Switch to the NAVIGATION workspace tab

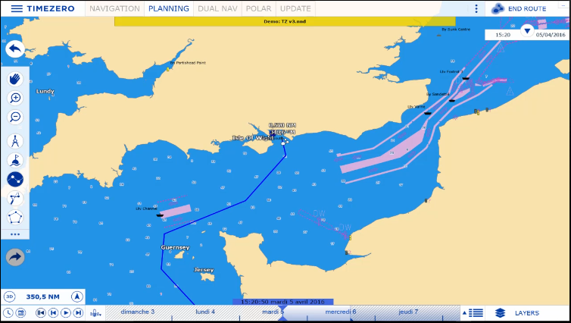114,8
